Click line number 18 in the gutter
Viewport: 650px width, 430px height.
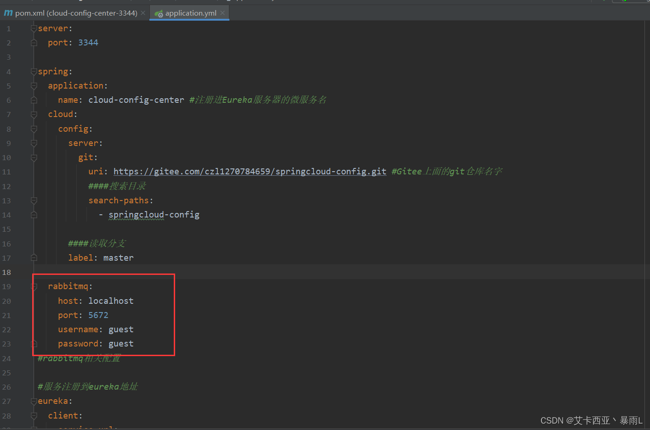coord(6,272)
